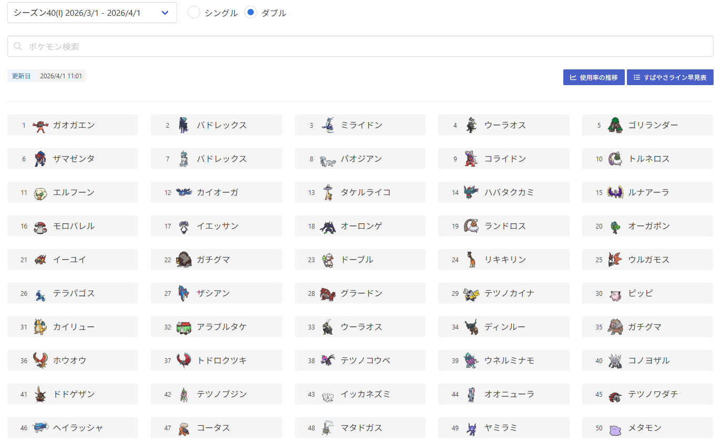This screenshot has width=722, height=444.
Task: Click the メタモン sprite icon
Action: (x=615, y=428)
